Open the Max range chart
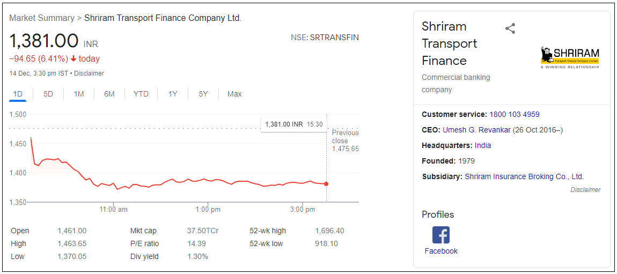Image resolution: width=617 pixels, height=274 pixels. tap(234, 94)
